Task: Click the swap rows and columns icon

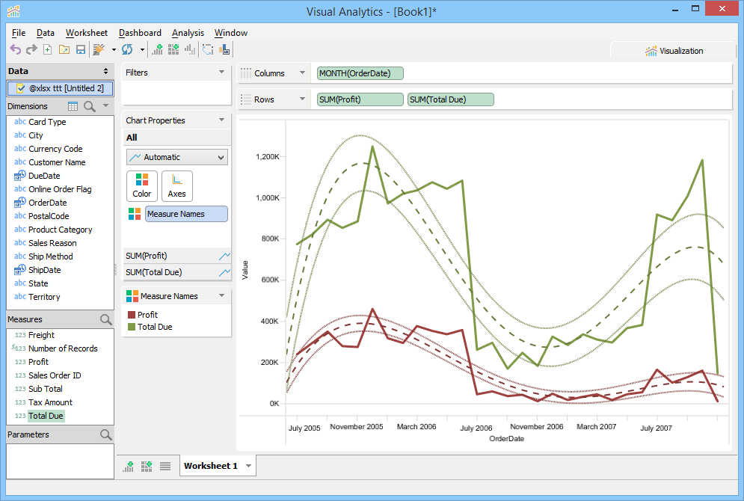Action: click(208, 49)
